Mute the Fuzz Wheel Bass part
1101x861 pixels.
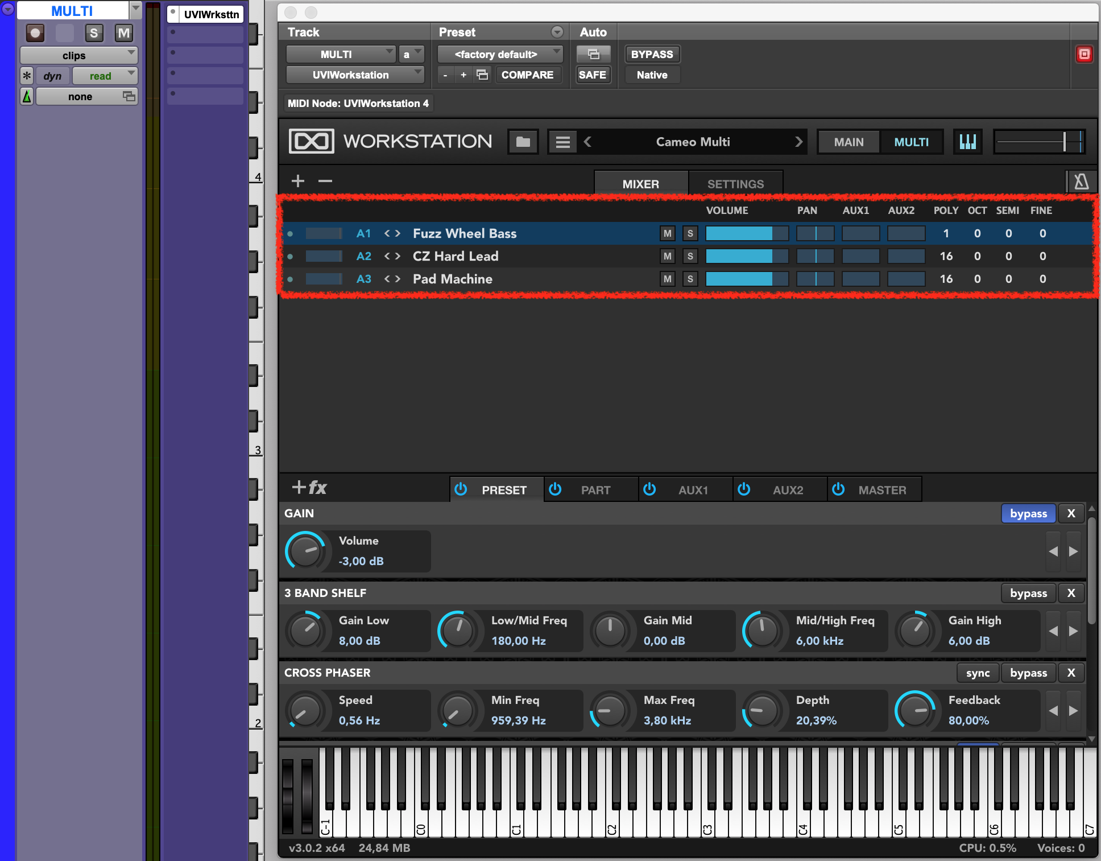pos(667,233)
